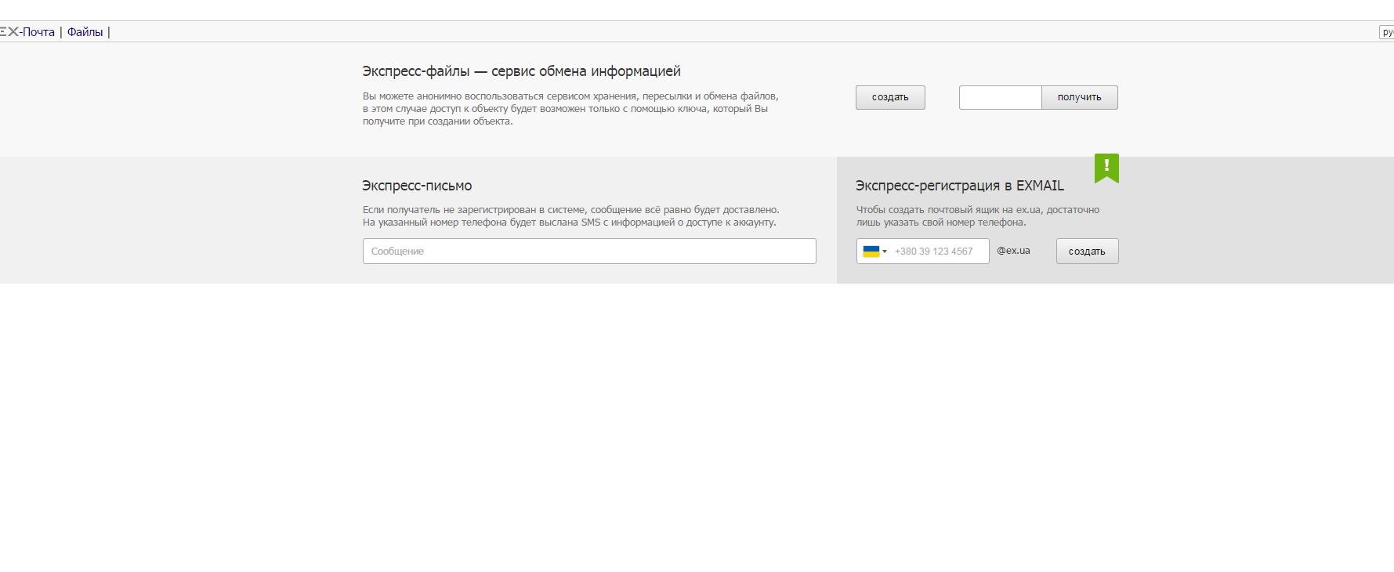Screen dimensions: 1394x572
Task: Open the EX-Почта link
Action: coord(27,32)
